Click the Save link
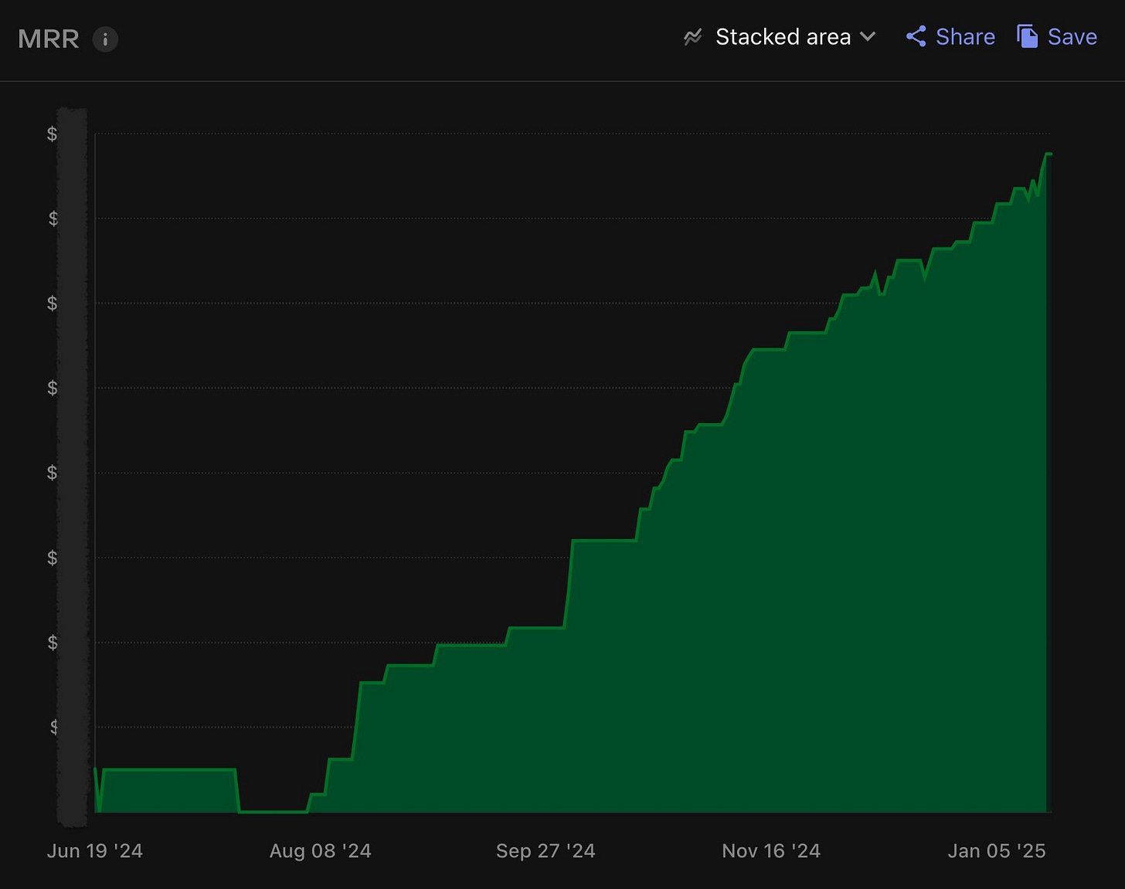The image size is (1125, 889). [x=1072, y=36]
